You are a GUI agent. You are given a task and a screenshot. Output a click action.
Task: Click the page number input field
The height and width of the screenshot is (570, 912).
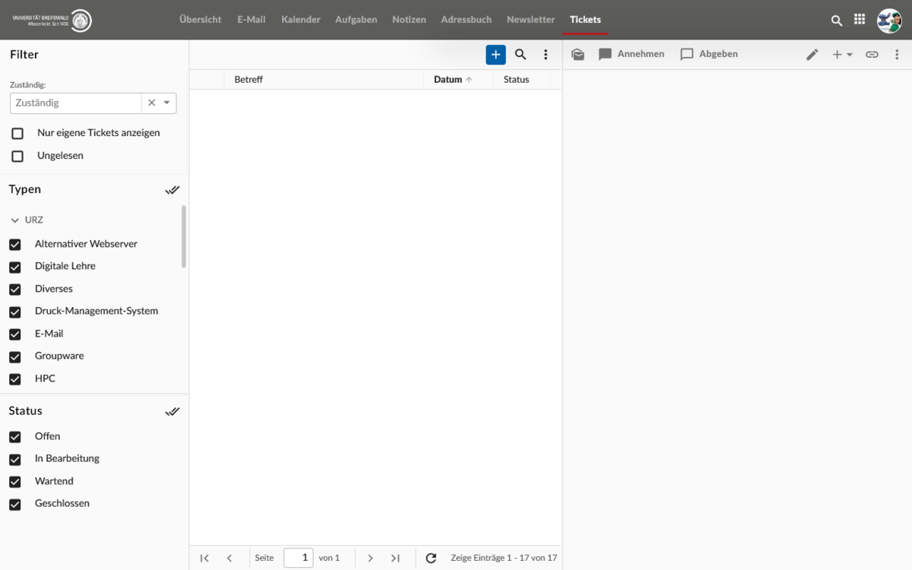tap(298, 558)
